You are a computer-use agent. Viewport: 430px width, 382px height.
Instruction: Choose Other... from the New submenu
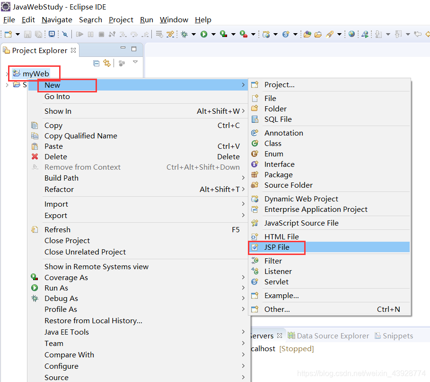(329, 309)
